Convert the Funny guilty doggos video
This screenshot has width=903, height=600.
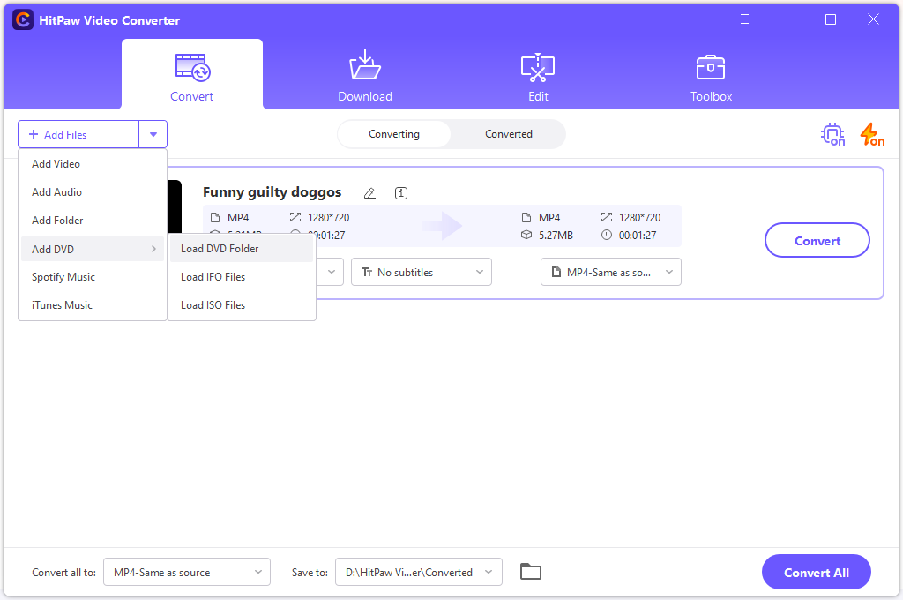[x=817, y=240]
